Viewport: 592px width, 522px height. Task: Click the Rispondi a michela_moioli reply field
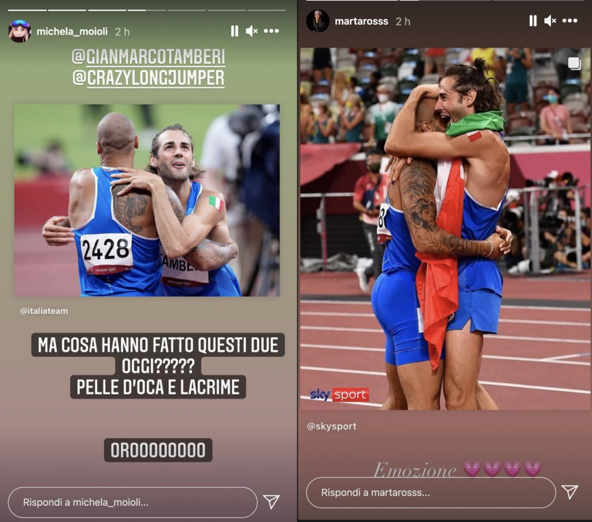[132, 502]
